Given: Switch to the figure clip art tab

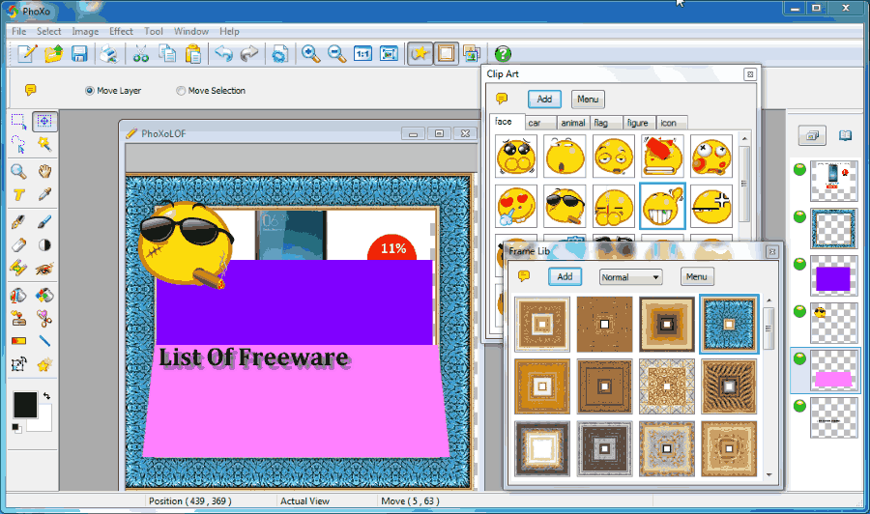Looking at the screenshot, I should tap(638, 123).
